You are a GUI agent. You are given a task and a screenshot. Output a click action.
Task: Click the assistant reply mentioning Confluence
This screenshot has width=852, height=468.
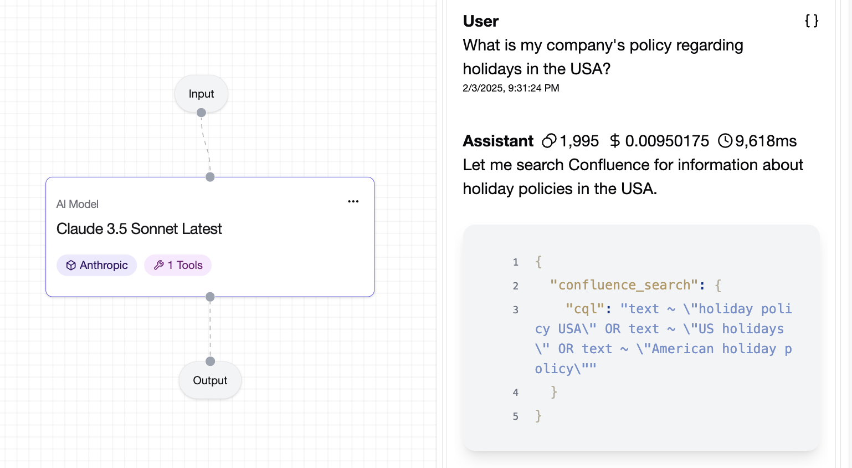[633, 176]
